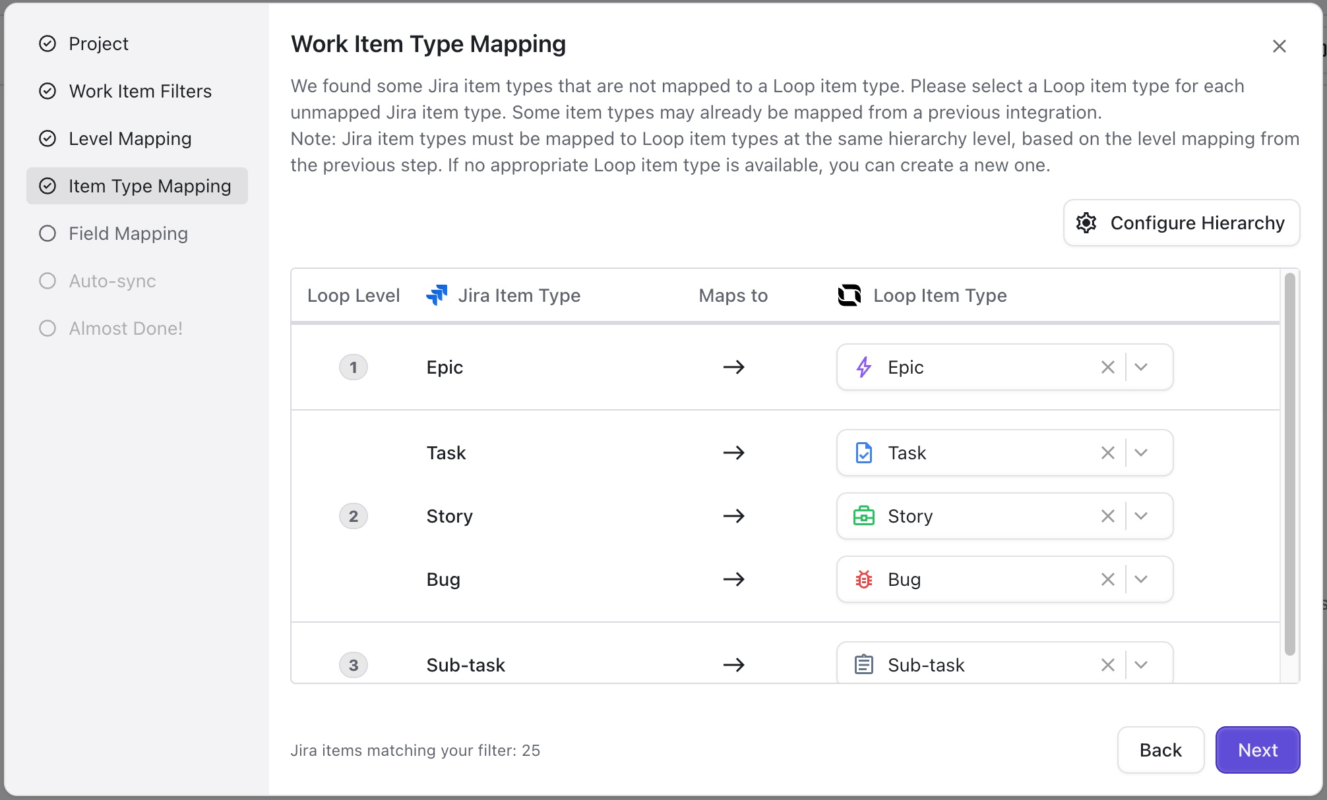Expand the Task Loop item type dropdown

tap(1142, 453)
